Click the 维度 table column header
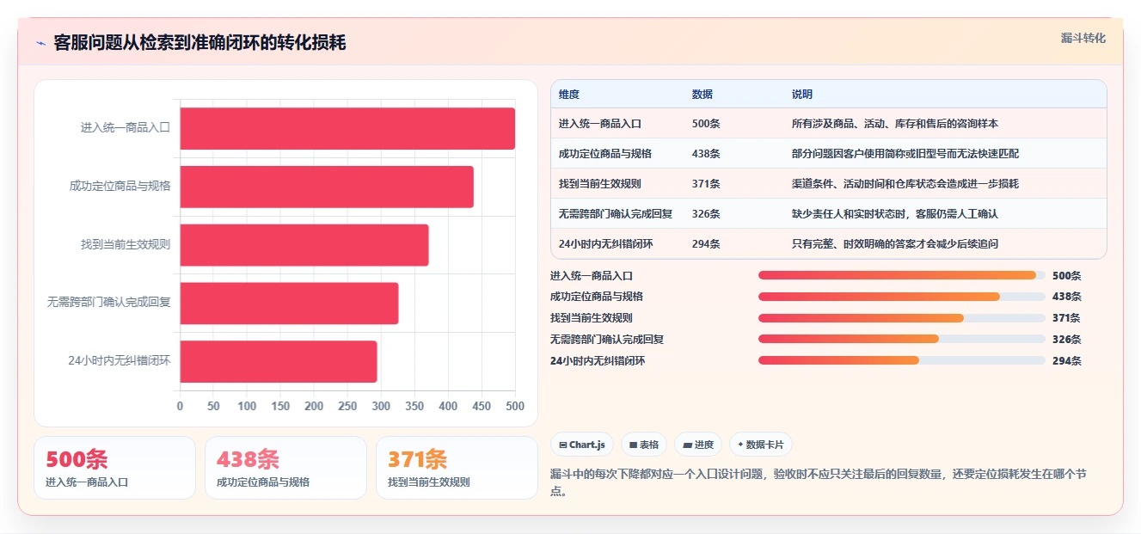Viewport: 1141px width, 534px height. tap(569, 95)
